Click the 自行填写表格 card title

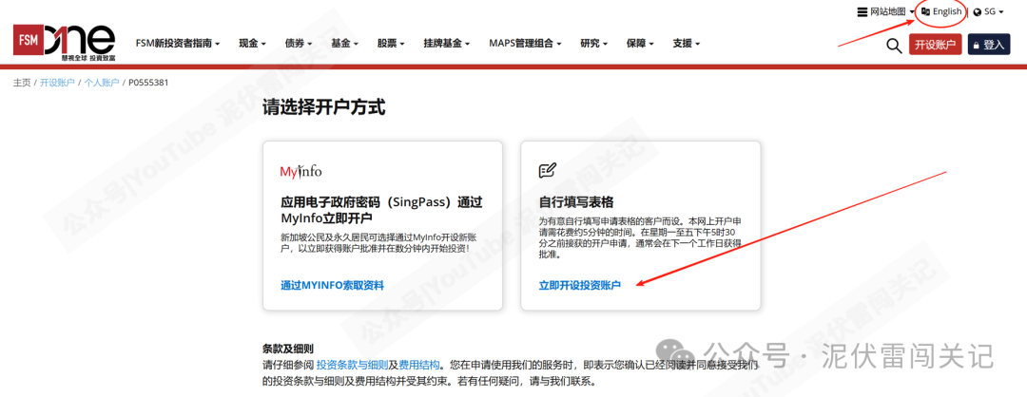(575, 201)
